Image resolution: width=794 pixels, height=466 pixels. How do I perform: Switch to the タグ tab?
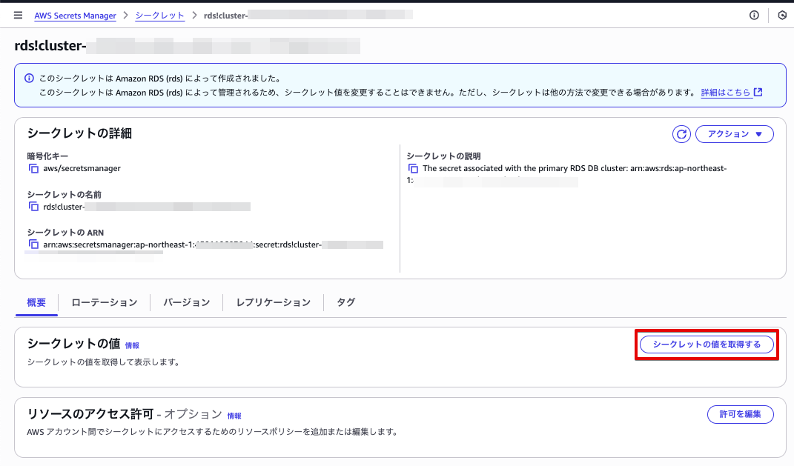tap(346, 302)
